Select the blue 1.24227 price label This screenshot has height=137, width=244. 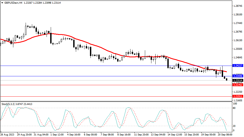click(237, 66)
